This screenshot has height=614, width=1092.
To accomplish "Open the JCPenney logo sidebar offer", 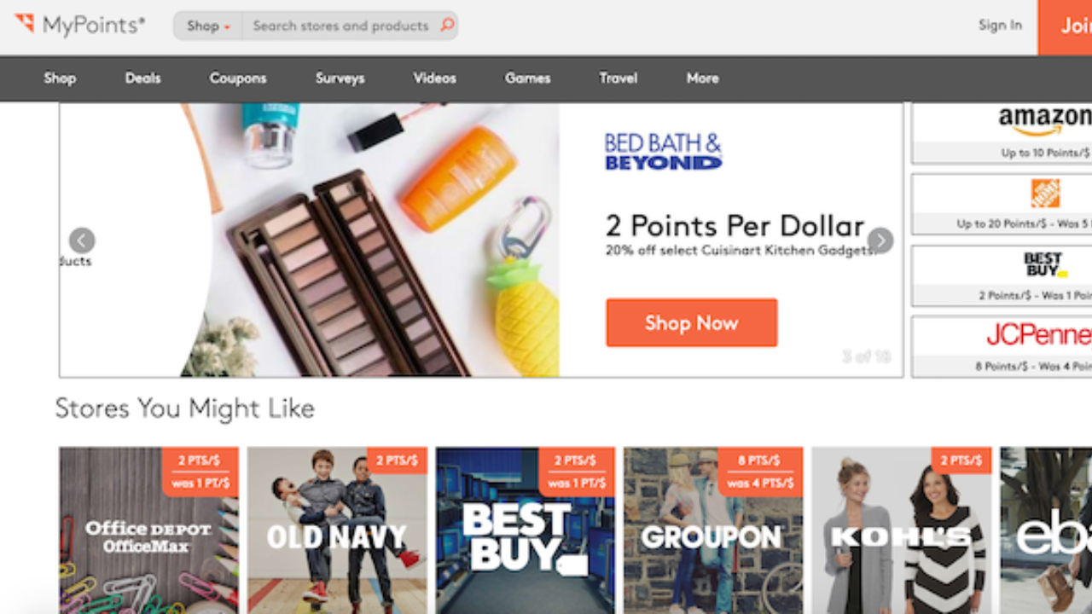I will [1002, 346].
